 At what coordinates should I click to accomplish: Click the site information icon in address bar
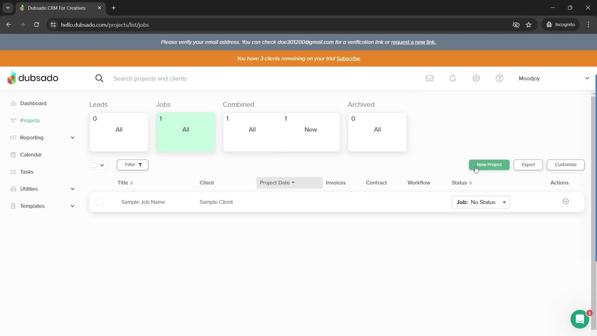(x=53, y=25)
